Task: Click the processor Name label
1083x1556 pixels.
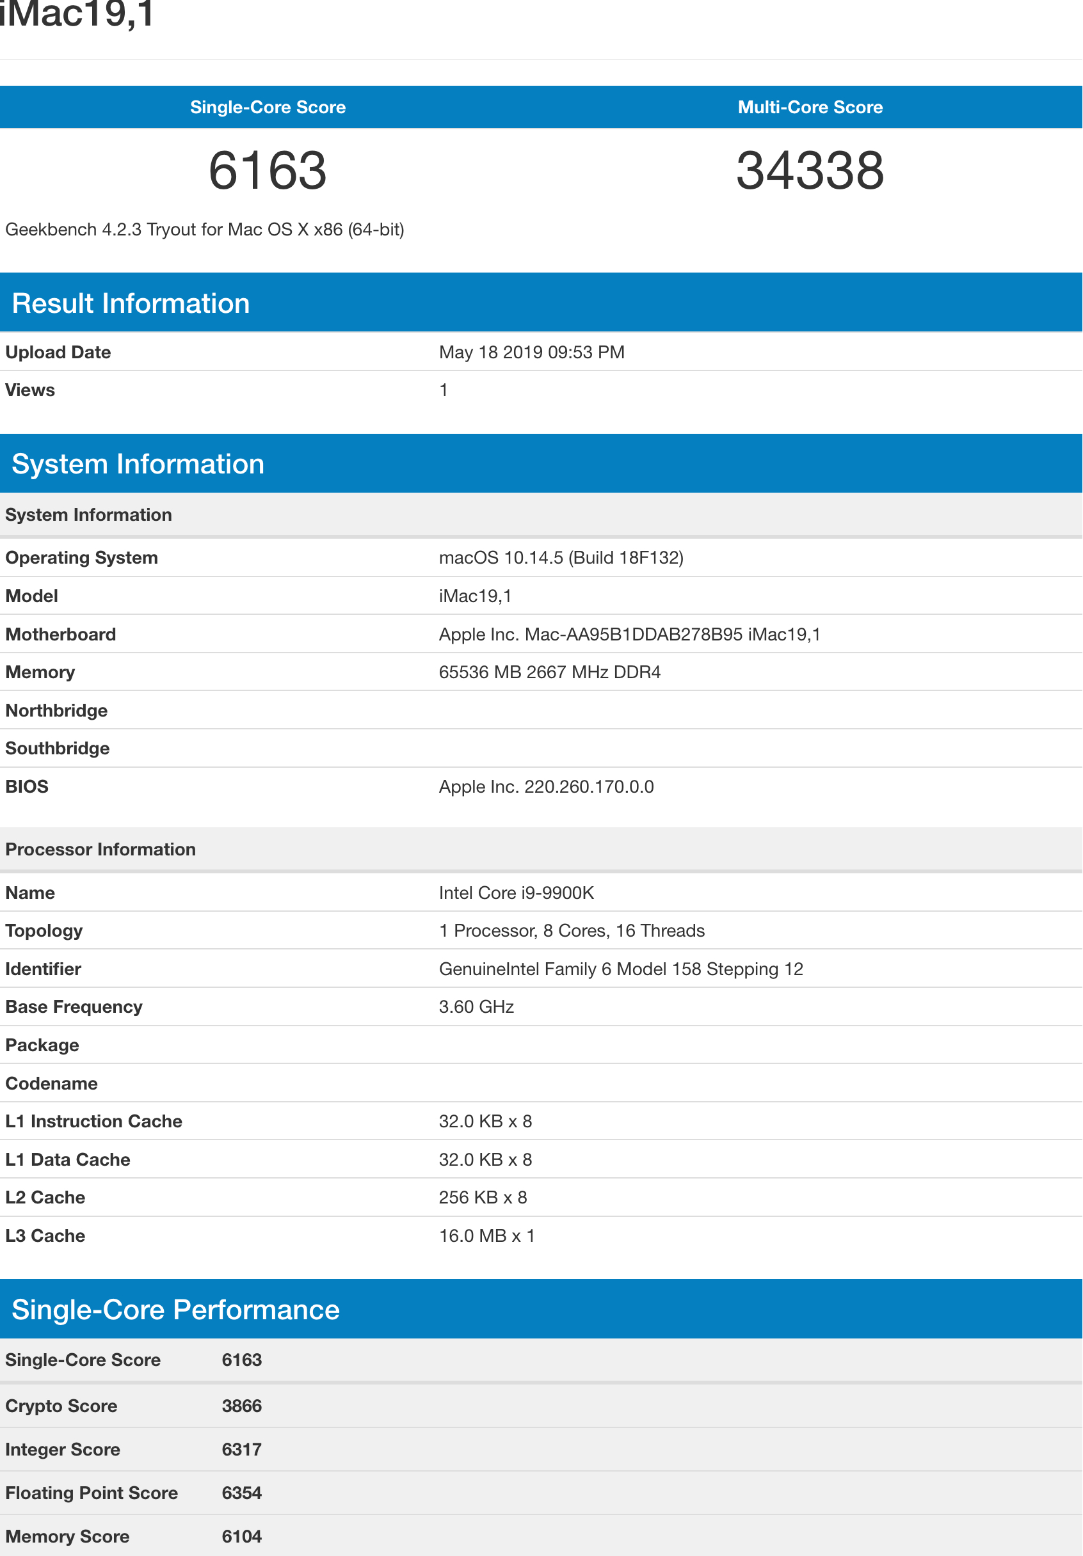Action: point(31,893)
